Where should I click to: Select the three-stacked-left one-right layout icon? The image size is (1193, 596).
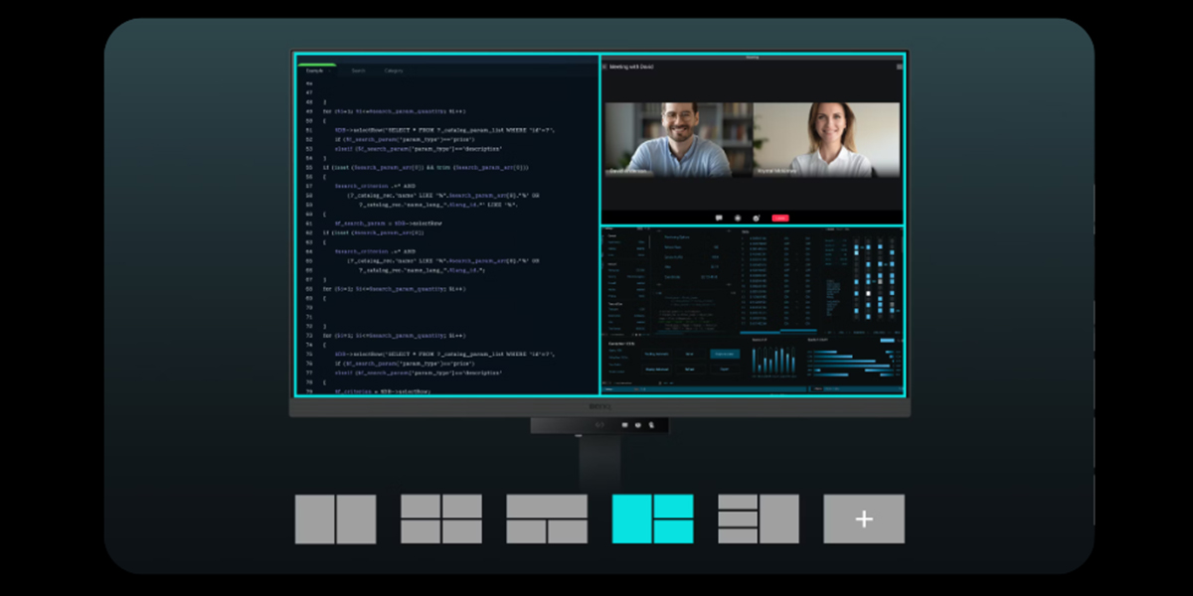click(758, 519)
